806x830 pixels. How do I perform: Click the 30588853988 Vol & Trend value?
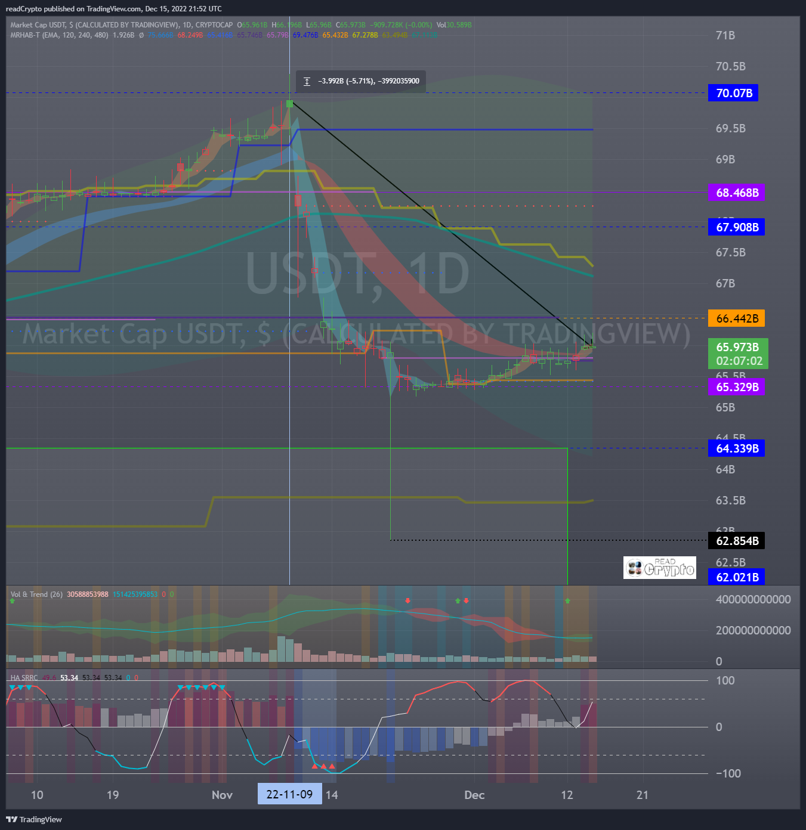pyautogui.click(x=88, y=594)
